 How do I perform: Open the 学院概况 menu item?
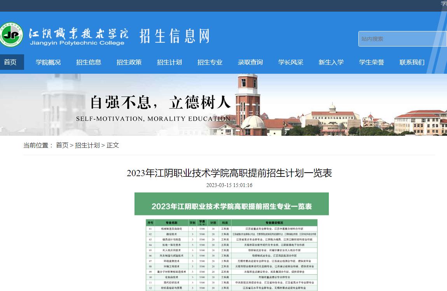coord(48,62)
